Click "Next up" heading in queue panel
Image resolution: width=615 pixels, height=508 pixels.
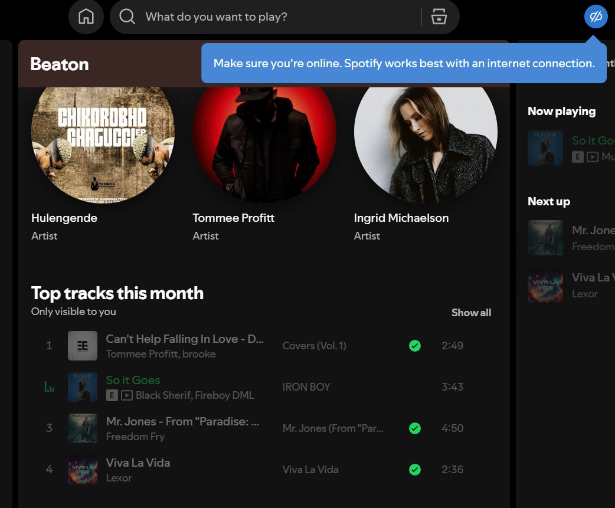[x=549, y=201]
